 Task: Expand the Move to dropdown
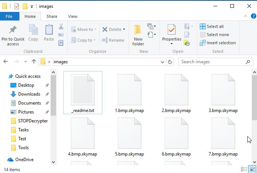(x=95, y=29)
